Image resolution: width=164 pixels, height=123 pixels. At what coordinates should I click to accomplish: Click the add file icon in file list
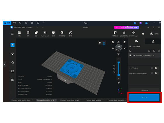pos(149,51)
